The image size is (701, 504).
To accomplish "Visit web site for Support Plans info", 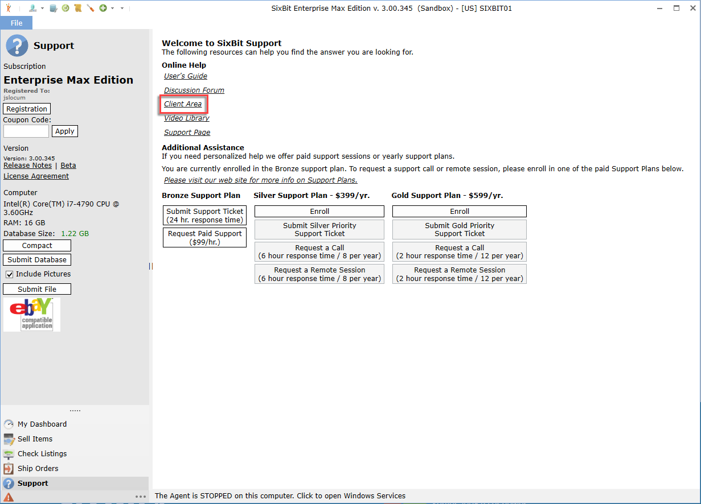I will 261,180.
